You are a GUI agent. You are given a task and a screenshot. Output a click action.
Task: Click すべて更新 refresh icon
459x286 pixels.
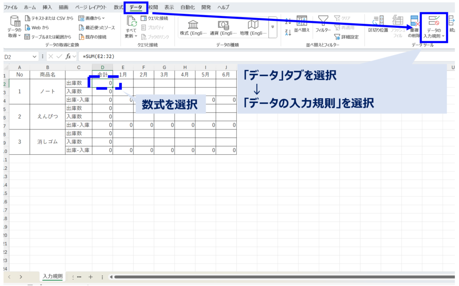[131, 22]
